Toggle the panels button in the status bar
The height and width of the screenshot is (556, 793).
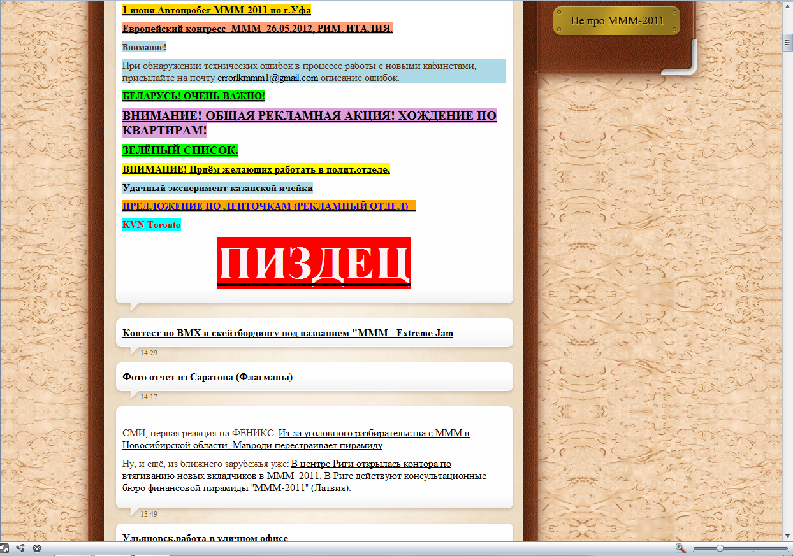(4, 548)
